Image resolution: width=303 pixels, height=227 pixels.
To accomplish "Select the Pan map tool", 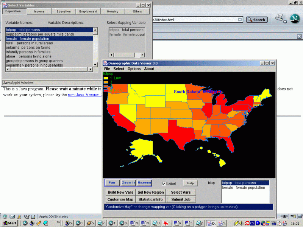I will (112, 183).
